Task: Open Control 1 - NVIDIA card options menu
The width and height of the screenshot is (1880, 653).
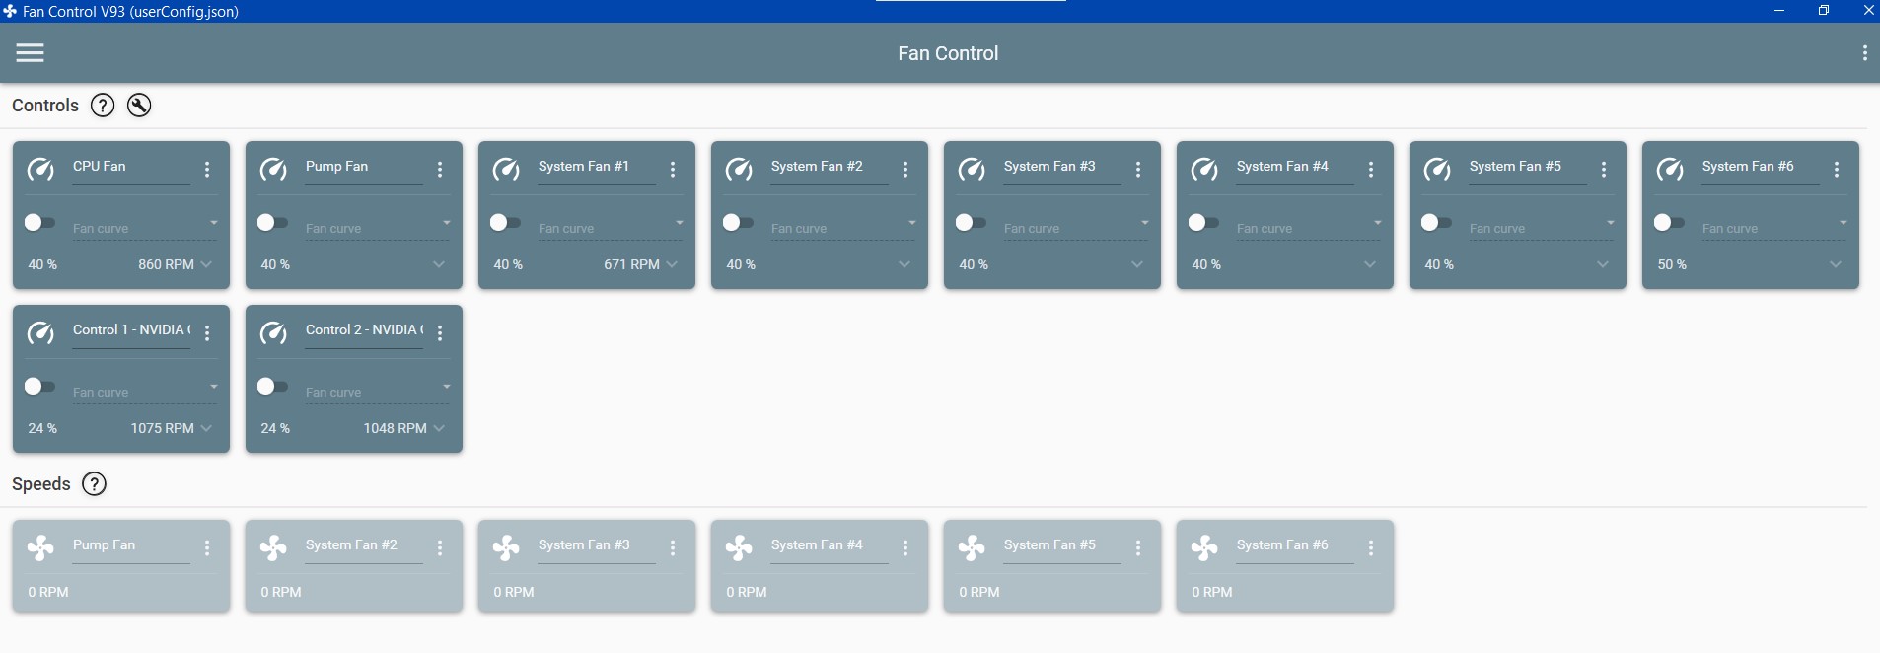Action: 207,333
